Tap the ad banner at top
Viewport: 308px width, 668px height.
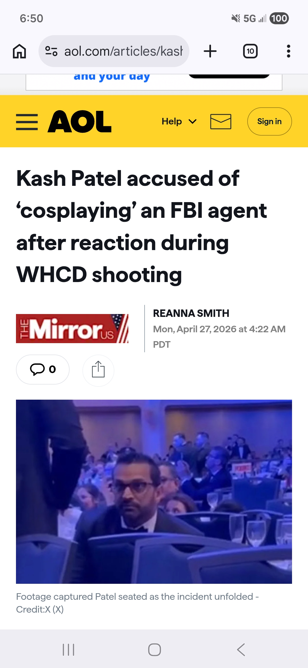click(x=154, y=82)
